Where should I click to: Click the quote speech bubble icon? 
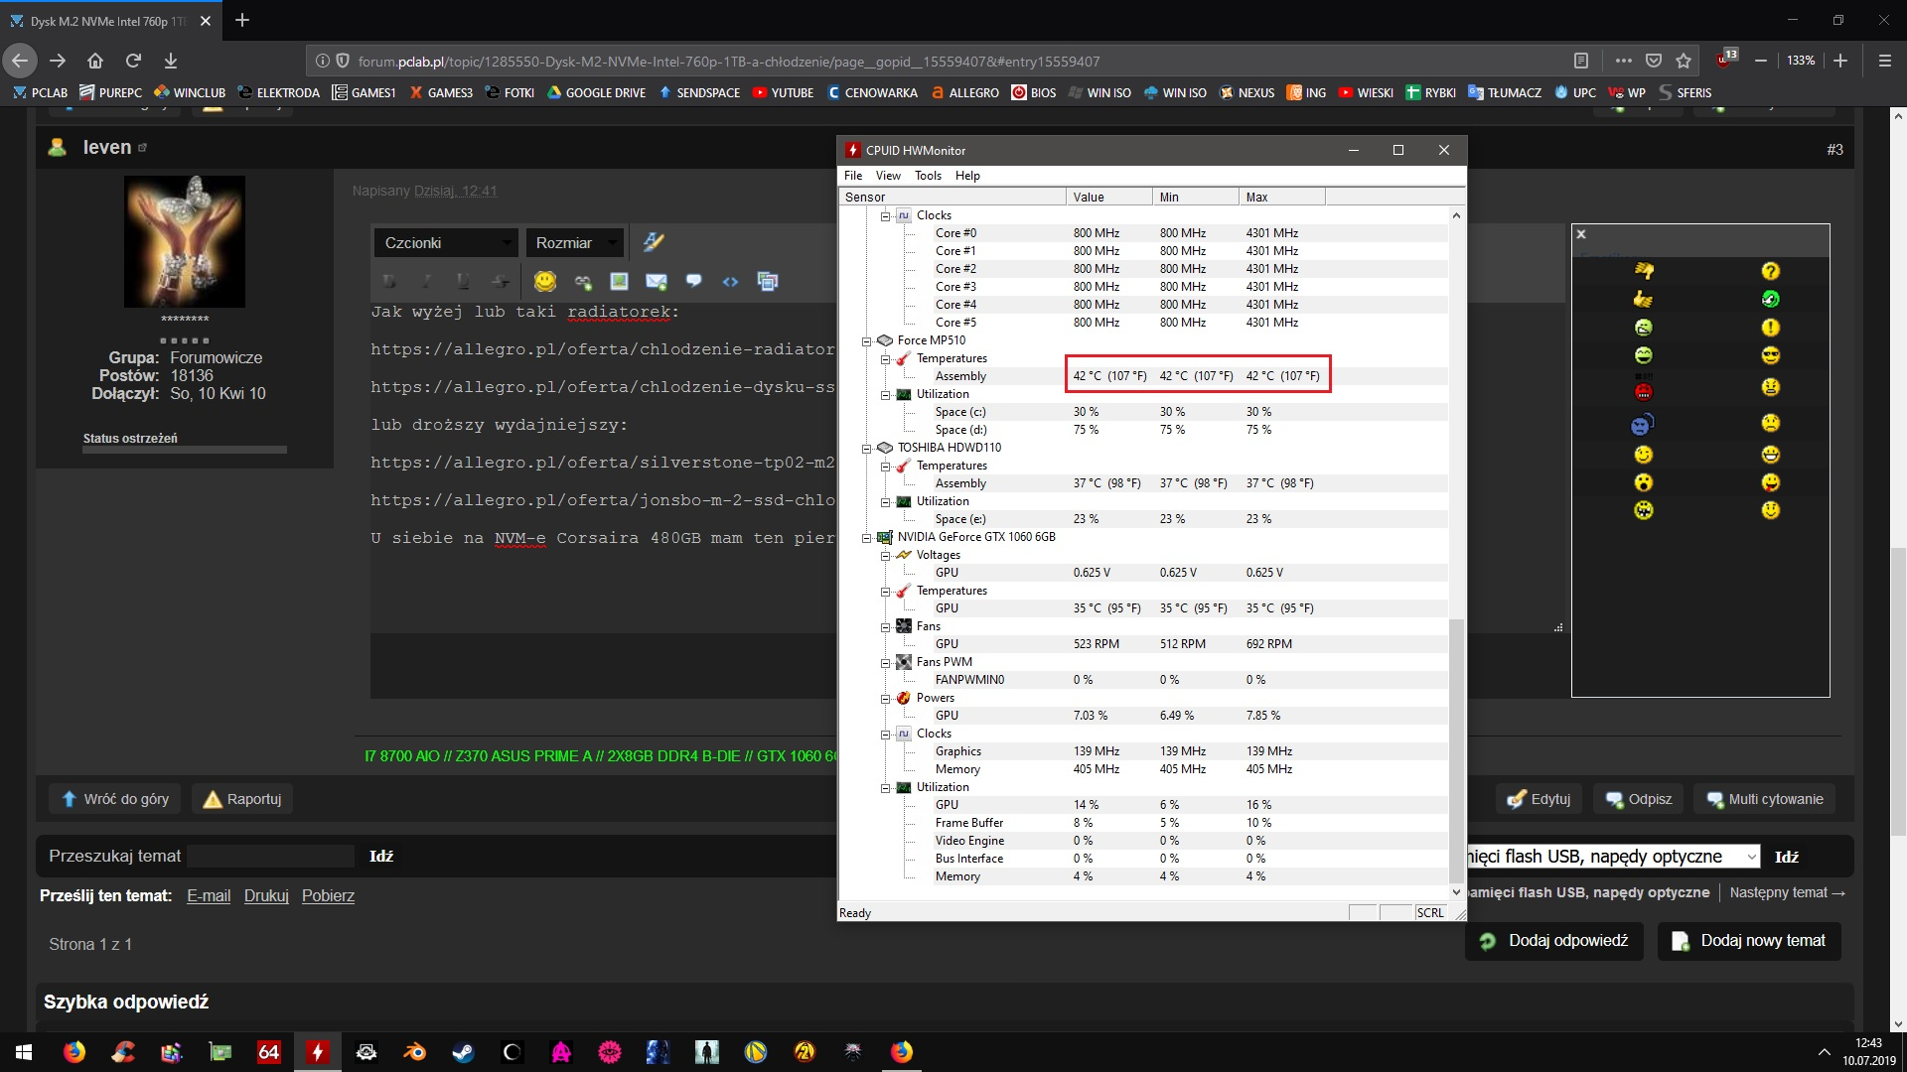point(693,281)
